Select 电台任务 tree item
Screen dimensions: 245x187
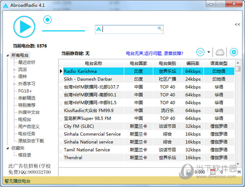(x=27, y=134)
